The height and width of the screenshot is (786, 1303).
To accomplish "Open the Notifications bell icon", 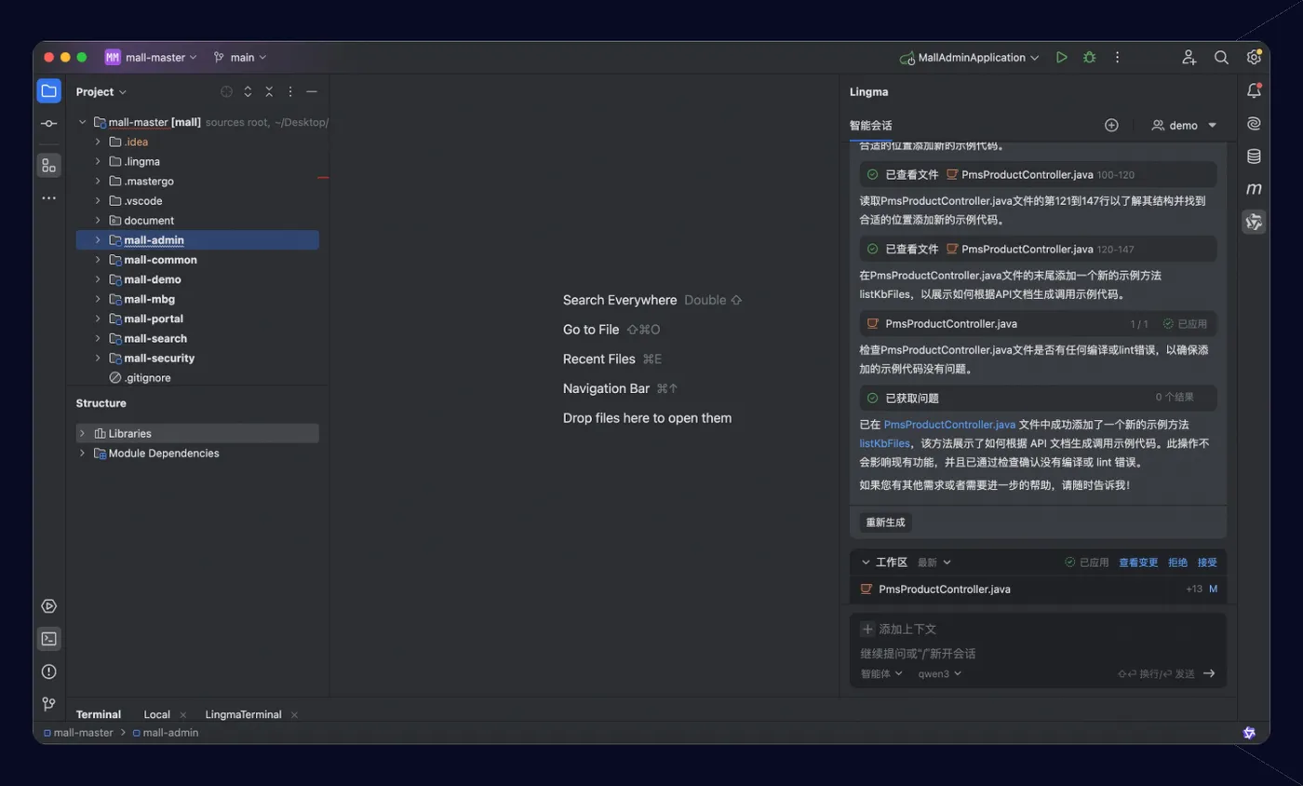I will 1254,91.
